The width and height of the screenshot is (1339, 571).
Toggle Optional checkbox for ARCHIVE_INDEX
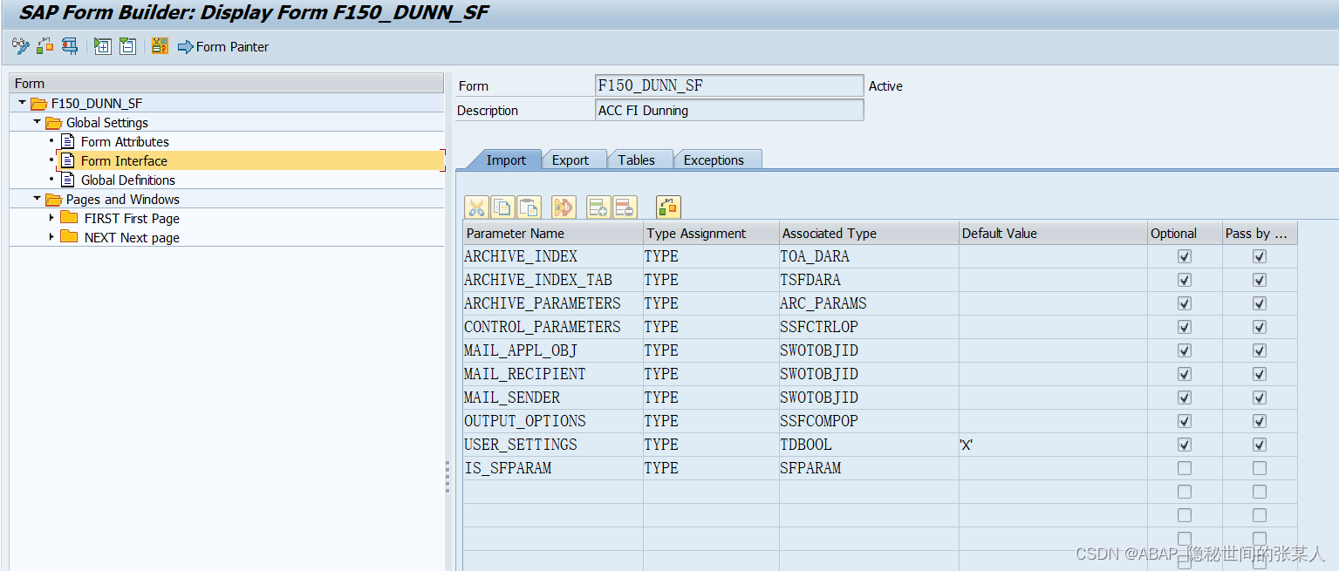pos(1184,256)
